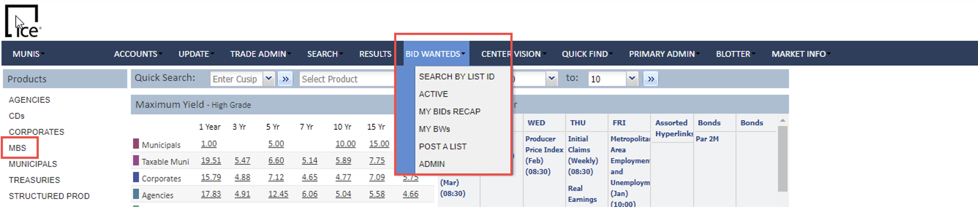Open the RESULTS menu item
This screenshot has height=211, width=978.
click(375, 54)
